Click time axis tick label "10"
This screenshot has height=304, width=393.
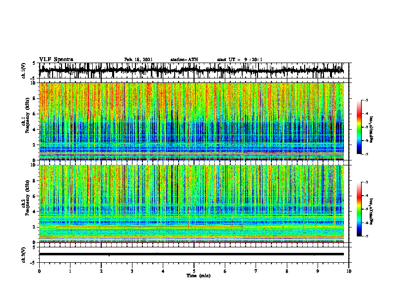349,271
